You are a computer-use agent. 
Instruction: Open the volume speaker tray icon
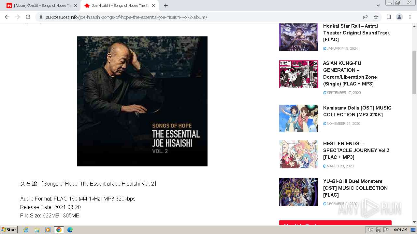tap(370, 230)
